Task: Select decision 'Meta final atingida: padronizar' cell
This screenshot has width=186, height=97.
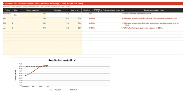Action: point(154,29)
